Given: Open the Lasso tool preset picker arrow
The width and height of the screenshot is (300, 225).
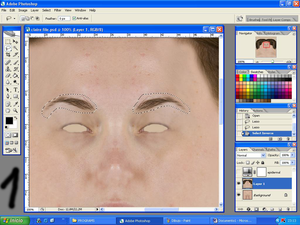Looking at the screenshot, I should (14, 18).
